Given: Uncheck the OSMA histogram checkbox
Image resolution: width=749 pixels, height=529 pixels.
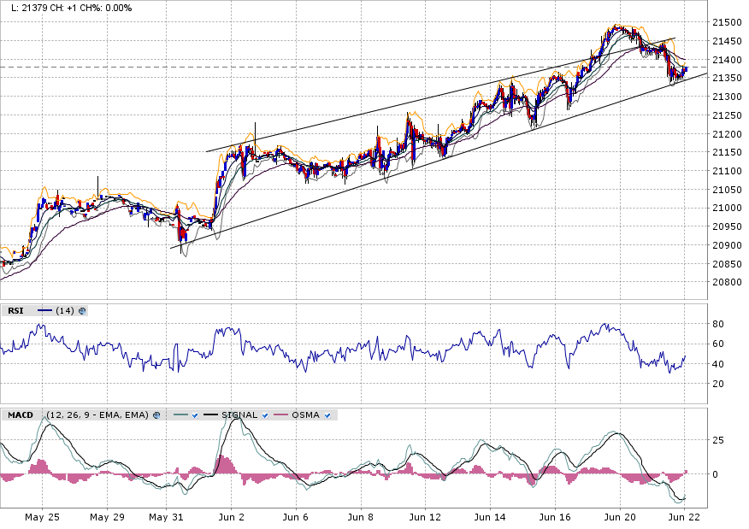Looking at the screenshot, I should [327, 415].
